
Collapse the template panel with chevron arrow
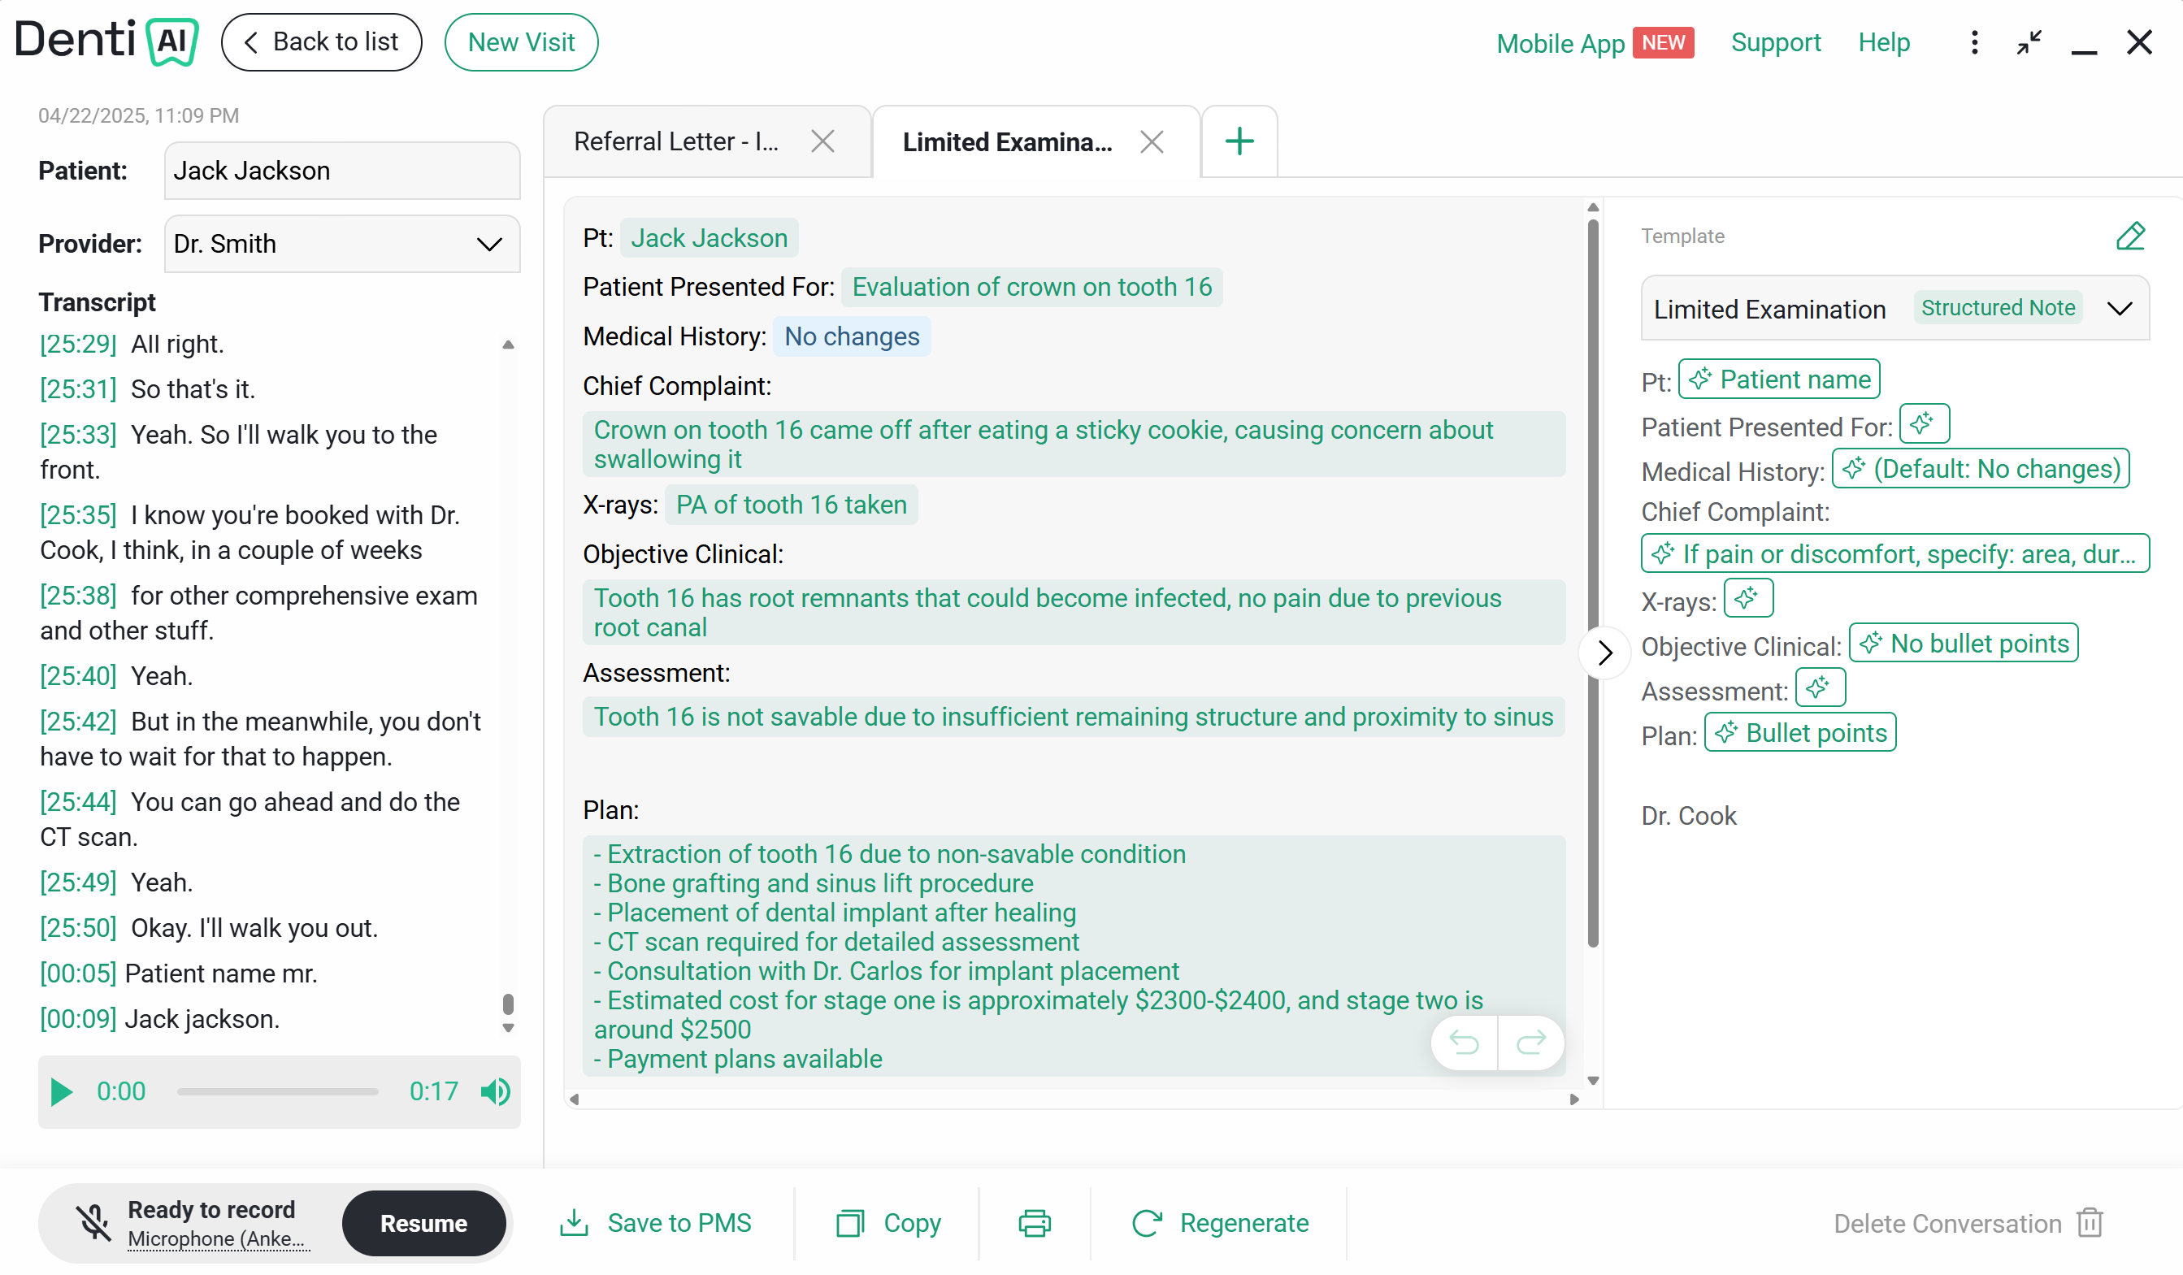(x=1604, y=653)
